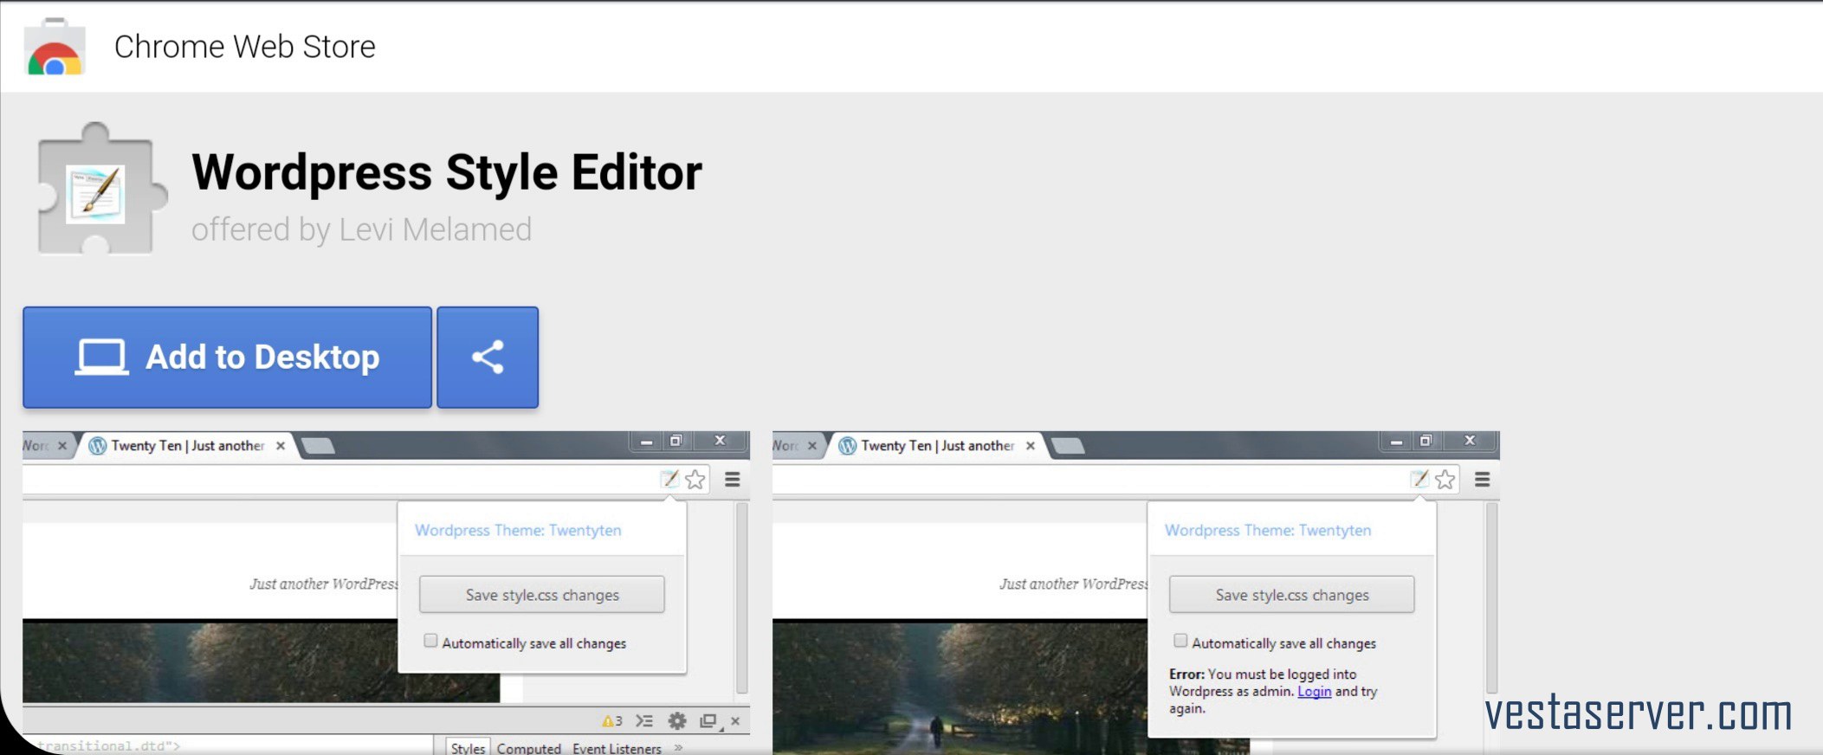Enable Automatically save all changes in the second screenshot
This screenshot has width=1823, height=755.
click(1180, 641)
